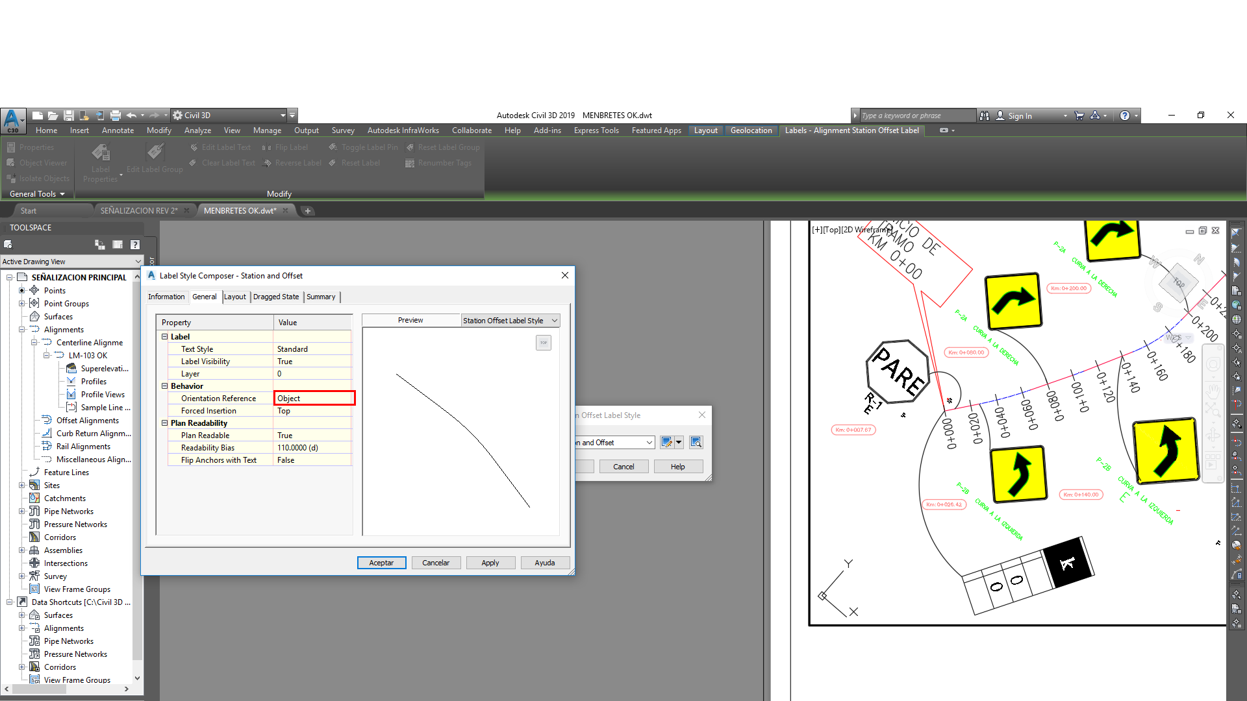The height and width of the screenshot is (701, 1247).
Task: Click the Save icon in Quick Access Toolbar
Action: (69, 115)
